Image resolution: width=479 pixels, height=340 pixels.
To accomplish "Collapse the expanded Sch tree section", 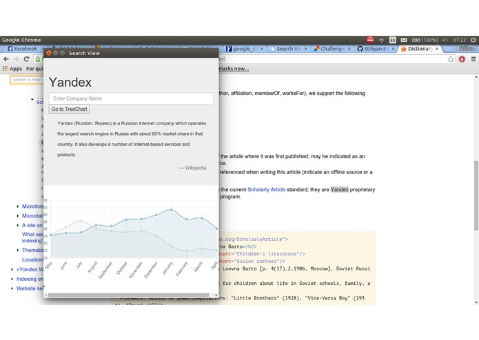I will click(32, 99).
